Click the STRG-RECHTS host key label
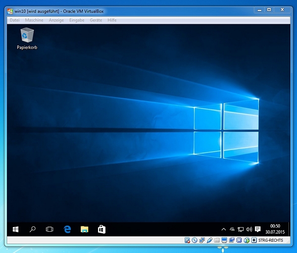 (271, 240)
